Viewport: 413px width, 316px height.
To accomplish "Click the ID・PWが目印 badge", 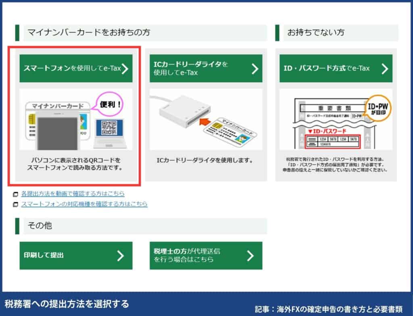I will pyautogui.click(x=378, y=108).
